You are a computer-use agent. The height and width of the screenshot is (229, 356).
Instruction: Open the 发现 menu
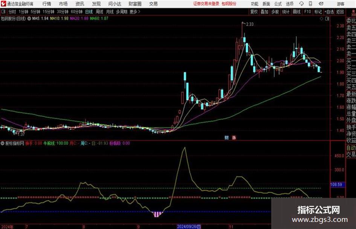click(96, 4)
